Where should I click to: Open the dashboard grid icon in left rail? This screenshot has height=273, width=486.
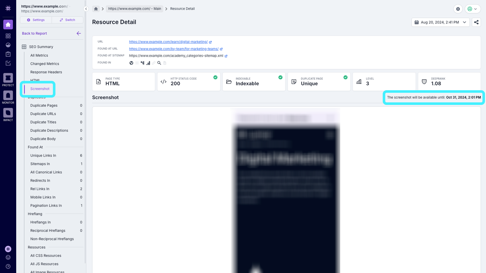point(8,36)
